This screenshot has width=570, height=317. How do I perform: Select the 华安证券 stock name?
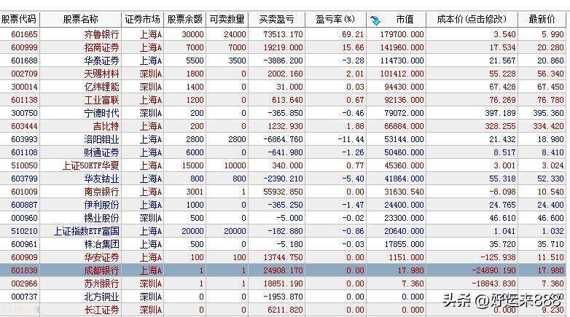point(101,257)
